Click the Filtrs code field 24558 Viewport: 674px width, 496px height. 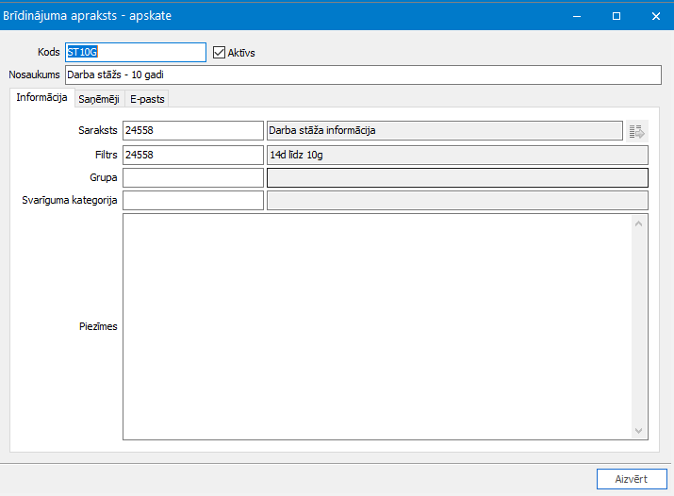tap(193, 154)
